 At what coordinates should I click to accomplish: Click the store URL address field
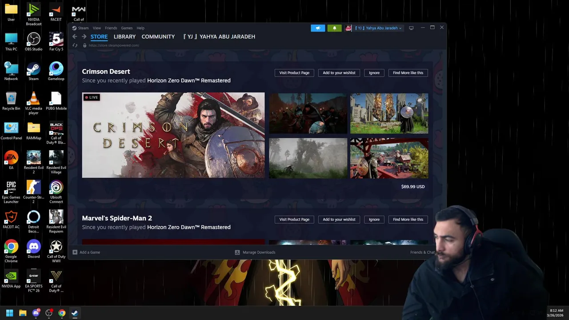click(114, 45)
